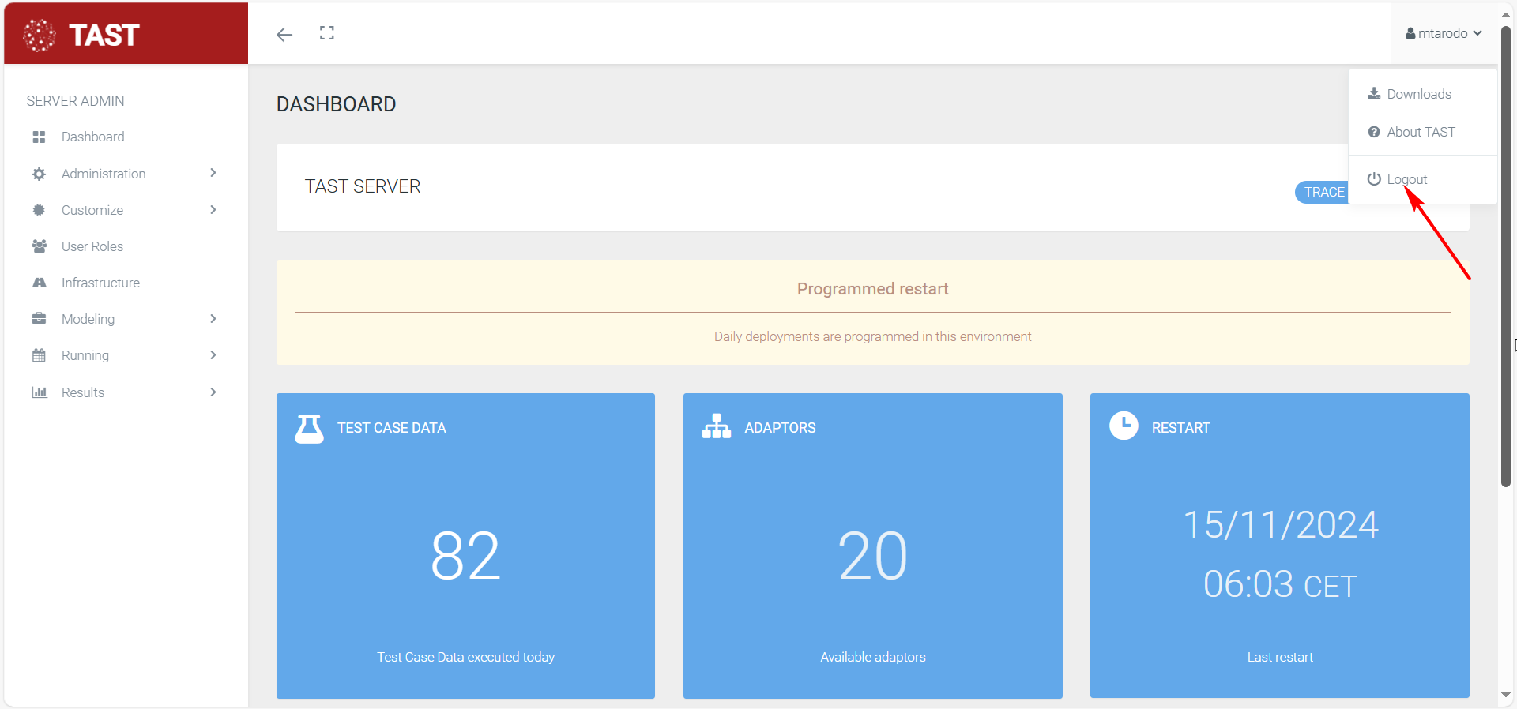Click the User Roles people icon
The height and width of the screenshot is (709, 1517).
pyautogui.click(x=39, y=246)
